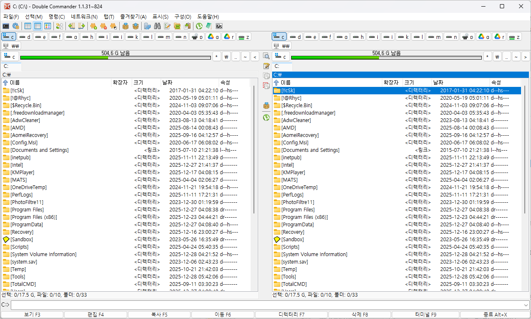This screenshot has height=319, width=531.
Task: Open options via the gear toolbar icon
Action: pos(15,26)
